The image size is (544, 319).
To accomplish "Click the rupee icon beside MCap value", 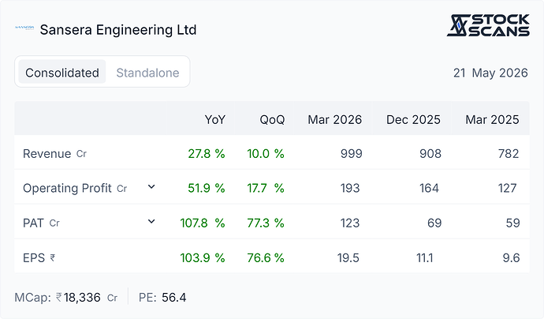I will [x=59, y=297].
